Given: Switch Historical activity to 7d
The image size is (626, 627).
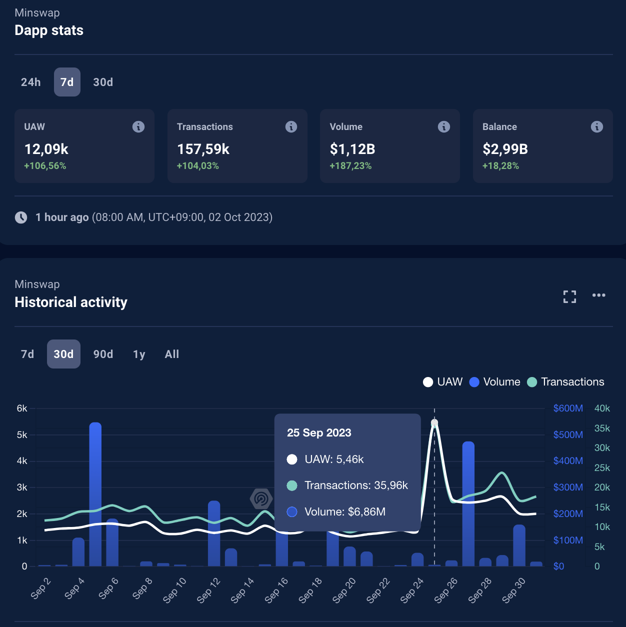Looking at the screenshot, I should (27, 354).
